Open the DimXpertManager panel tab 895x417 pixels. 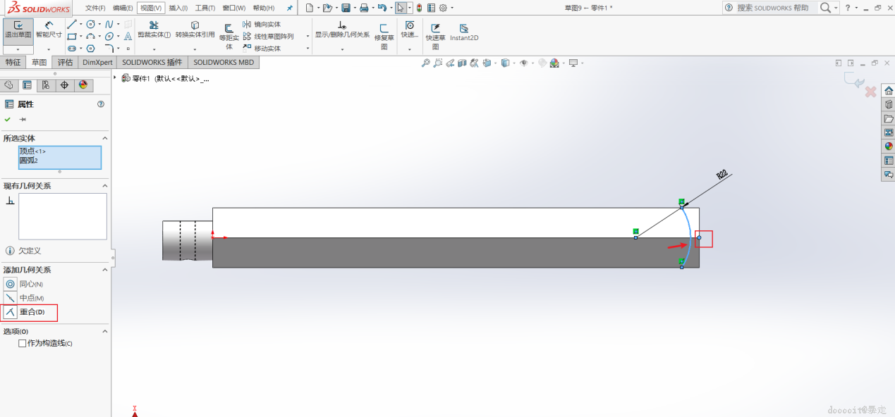[64, 85]
